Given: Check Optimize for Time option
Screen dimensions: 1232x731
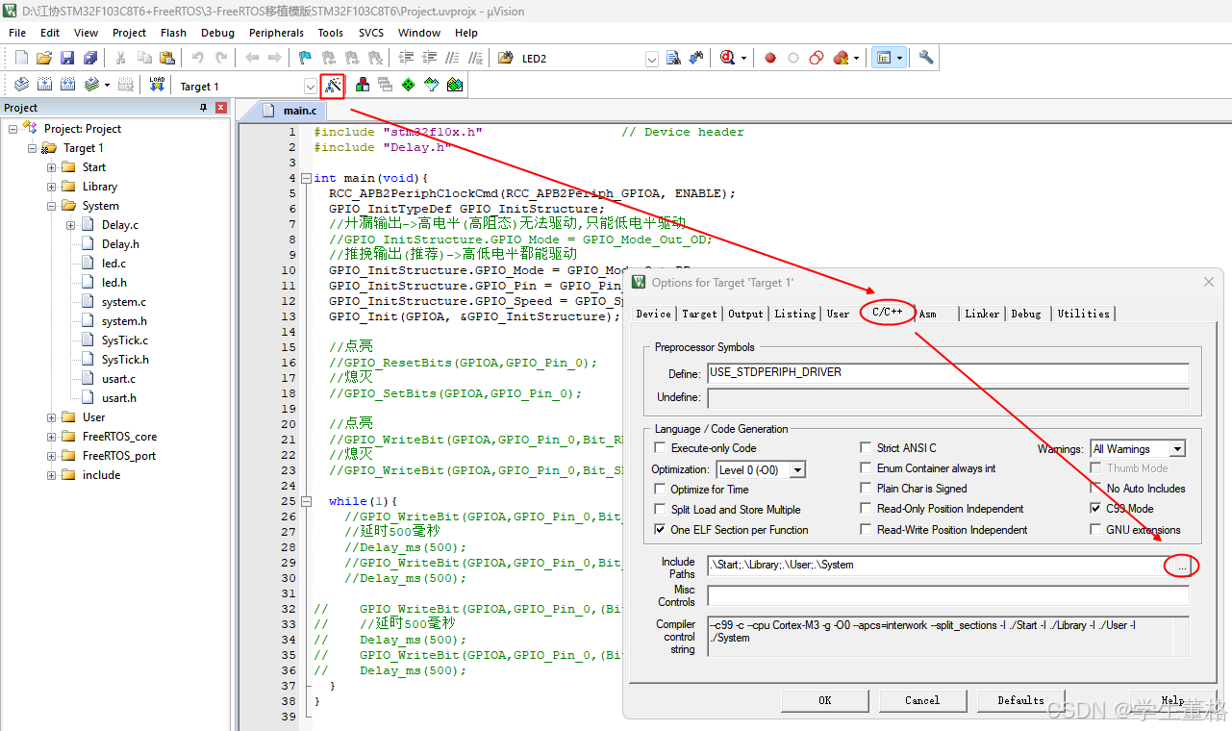Looking at the screenshot, I should pos(660,490).
